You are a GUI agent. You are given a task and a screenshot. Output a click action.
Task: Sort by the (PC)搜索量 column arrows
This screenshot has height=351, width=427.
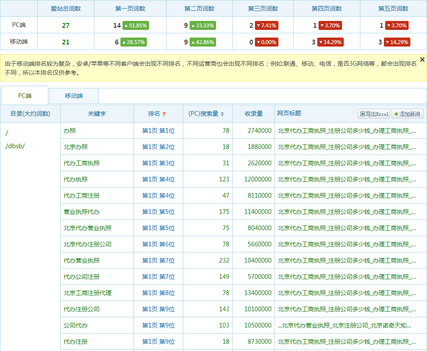[222, 114]
